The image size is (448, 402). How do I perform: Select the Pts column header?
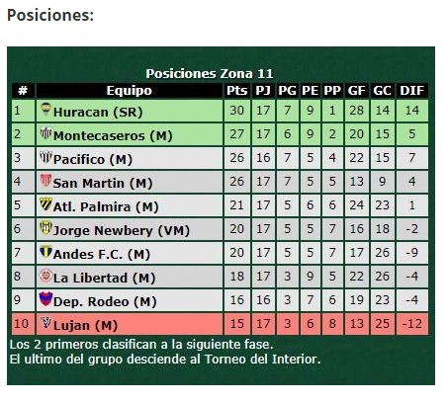coord(237,91)
